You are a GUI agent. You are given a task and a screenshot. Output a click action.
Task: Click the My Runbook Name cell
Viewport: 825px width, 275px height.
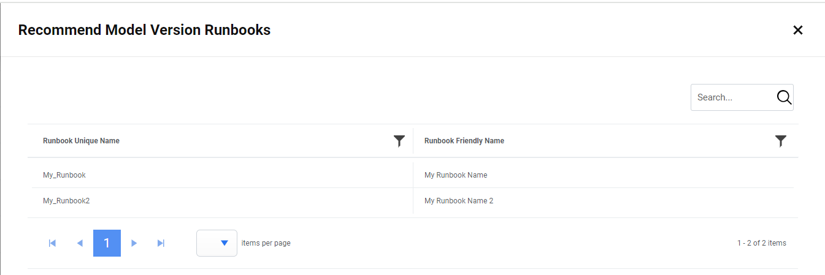(x=456, y=175)
